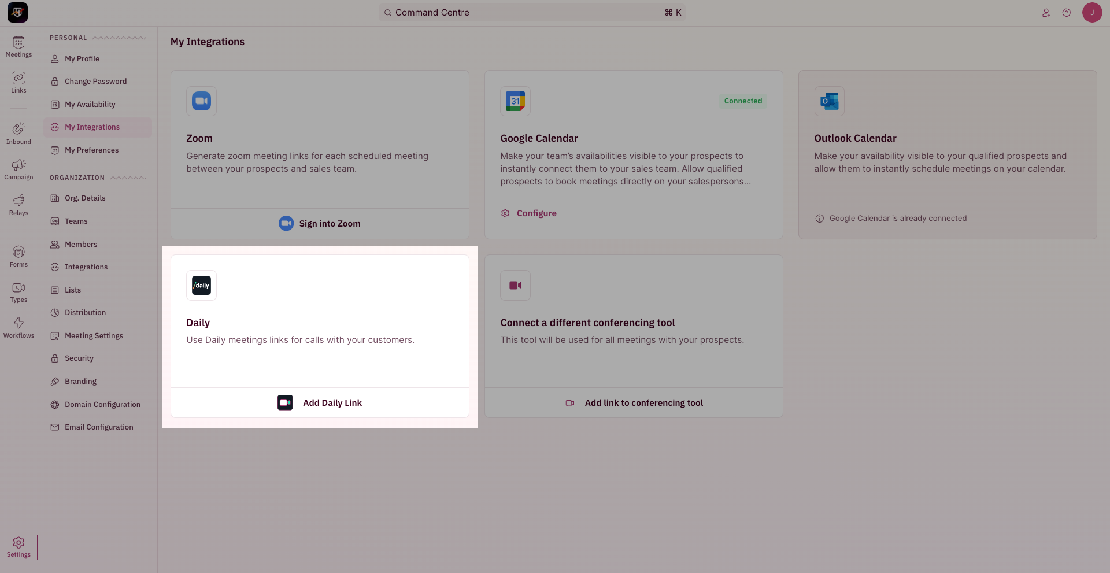Open the Inbound panel
The width and height of the screenshot is (1110, 573).
coord(18,132)
